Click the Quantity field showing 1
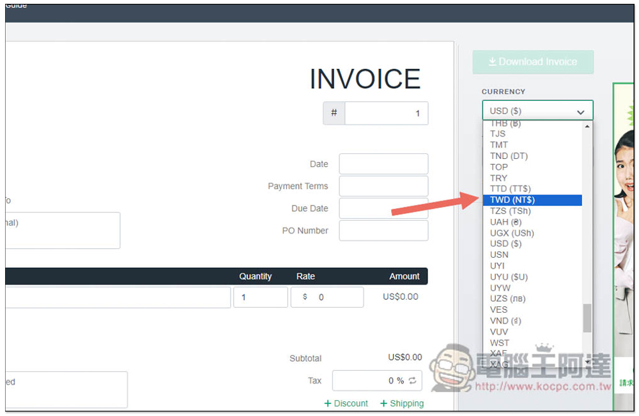This screenshot has width=639, height=416. (261, 297)
